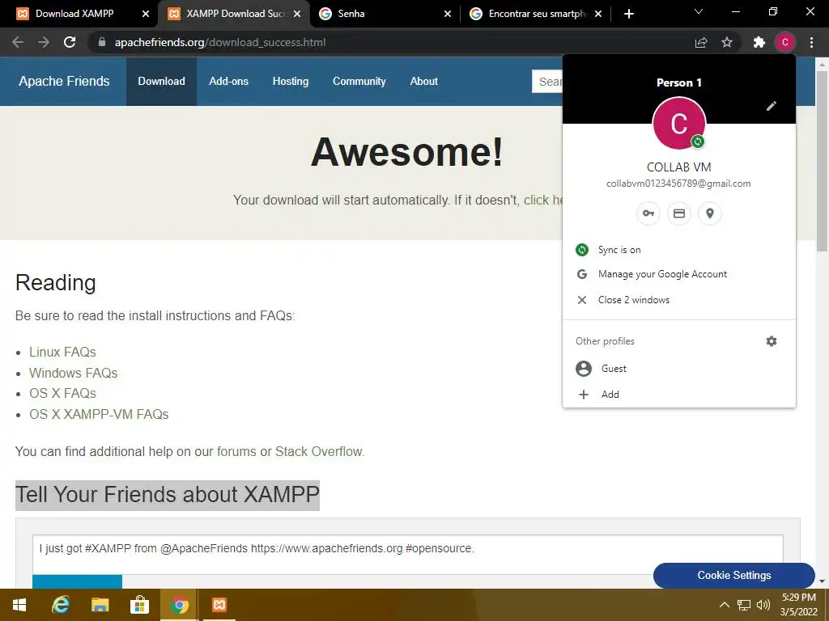Switch to Guest profile

(x=679, y=369)
